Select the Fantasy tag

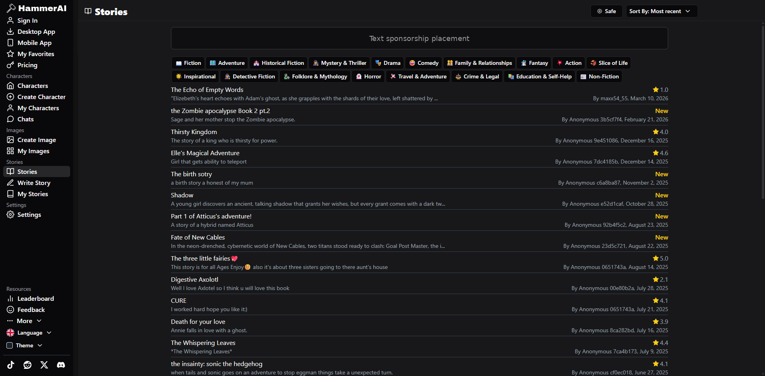coord(534,63)
